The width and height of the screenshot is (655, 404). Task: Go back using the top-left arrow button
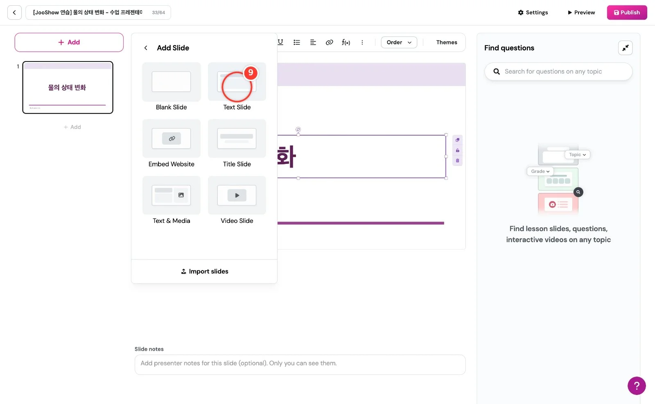(14, 13)
